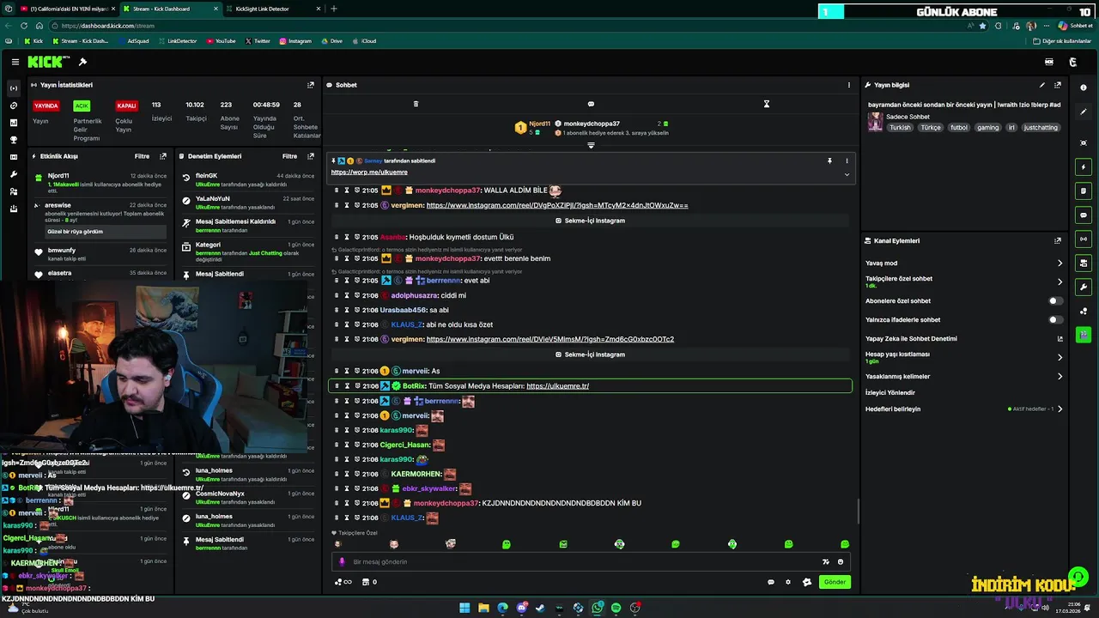Open Filtre in Denetim Eylemleri panel
Screen dimensions: 1099x618
[290, 156]
